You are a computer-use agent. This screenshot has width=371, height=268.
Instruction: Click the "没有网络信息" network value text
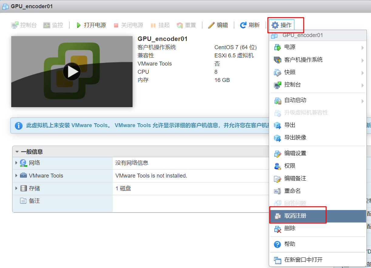point(132,163)
